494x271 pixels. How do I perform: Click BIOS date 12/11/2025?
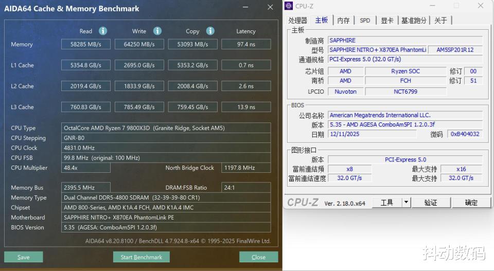[372, 134]
